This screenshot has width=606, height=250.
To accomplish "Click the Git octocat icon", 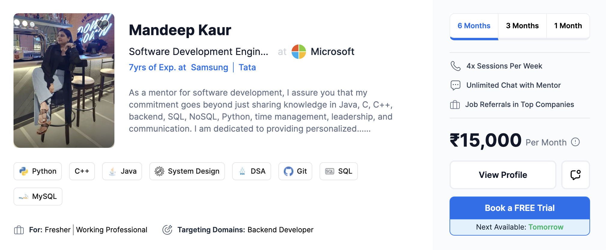I will [x=289, y=171].
